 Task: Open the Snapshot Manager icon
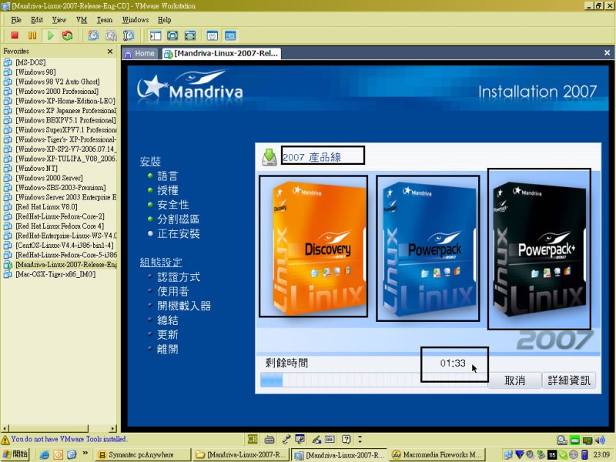tap(129, 35)
